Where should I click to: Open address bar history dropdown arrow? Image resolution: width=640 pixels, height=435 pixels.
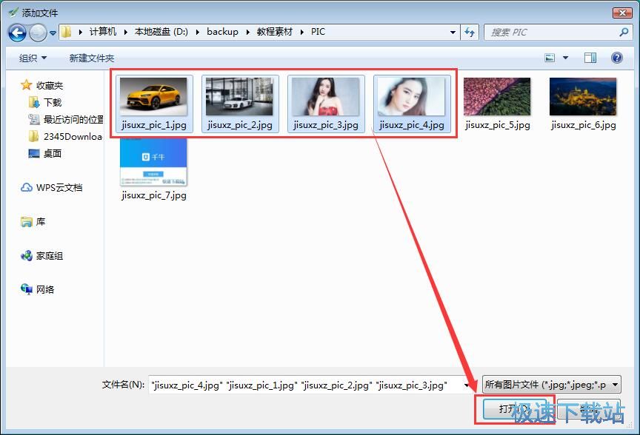[x=453, y=33]
